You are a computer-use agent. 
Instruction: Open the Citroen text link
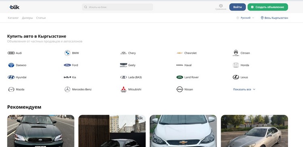click(x=245, y=53)
